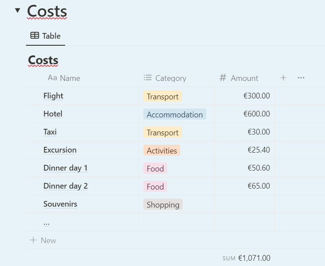325x266 pixels.
Task: Open the Taxi row page
Action: pos(50,132)
